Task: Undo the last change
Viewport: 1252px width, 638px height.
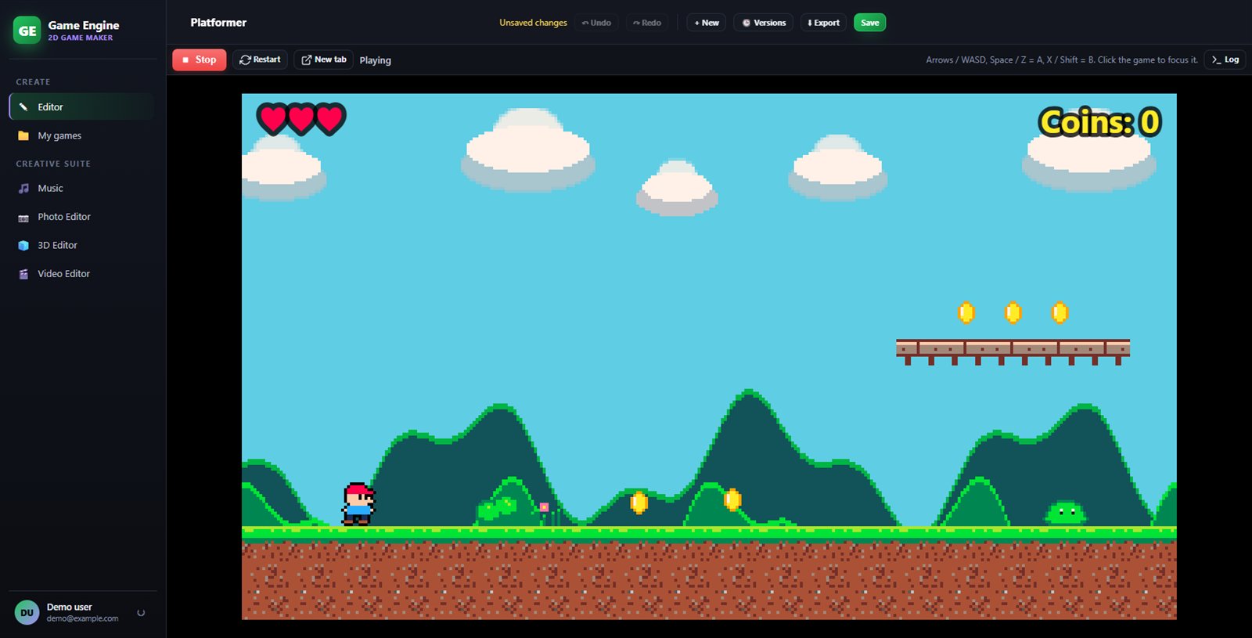Action: pyautogui.click(x=596, y=23)
